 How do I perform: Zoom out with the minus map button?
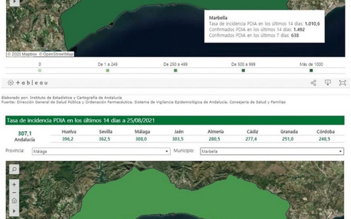[x=14, y=193]
